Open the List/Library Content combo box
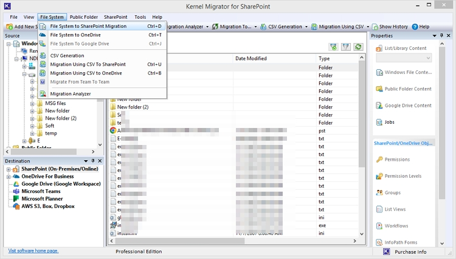 point(404,58)
